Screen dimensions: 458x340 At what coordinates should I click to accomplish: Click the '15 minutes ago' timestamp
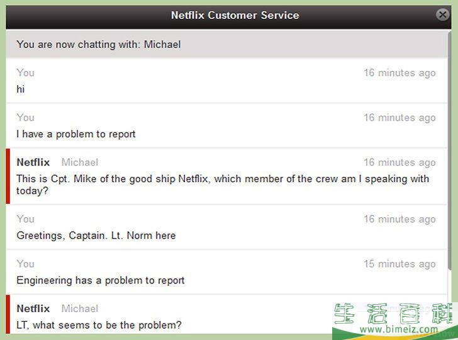tap(399, 264)
